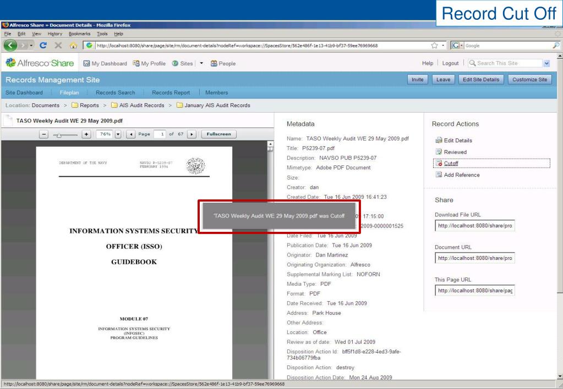The image size is (563, 389).
Task: Open My Dashboard
Action: point(105,63)
